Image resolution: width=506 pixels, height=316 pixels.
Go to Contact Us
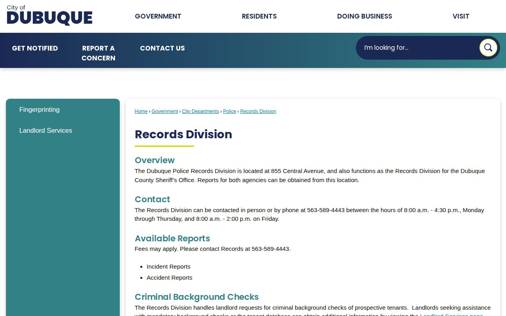[x=162, y=48]
